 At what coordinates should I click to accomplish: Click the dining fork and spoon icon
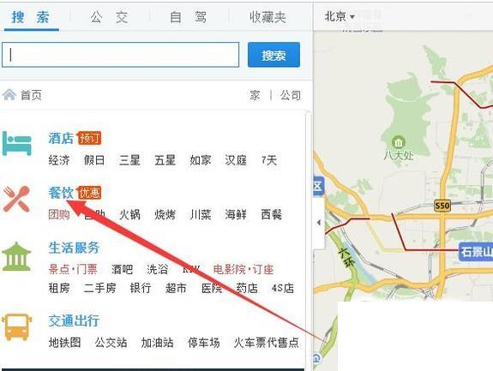pyautogui.click(x=16, y=199)
